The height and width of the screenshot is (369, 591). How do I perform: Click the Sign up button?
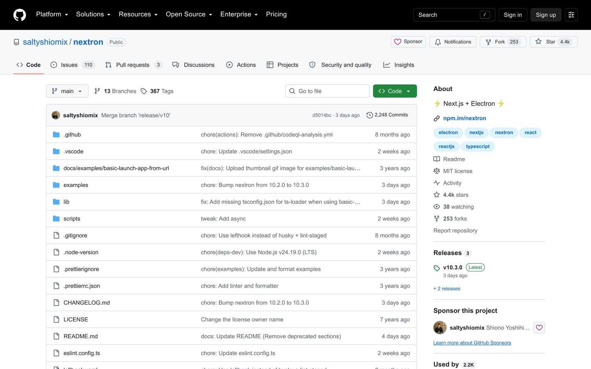546,15
